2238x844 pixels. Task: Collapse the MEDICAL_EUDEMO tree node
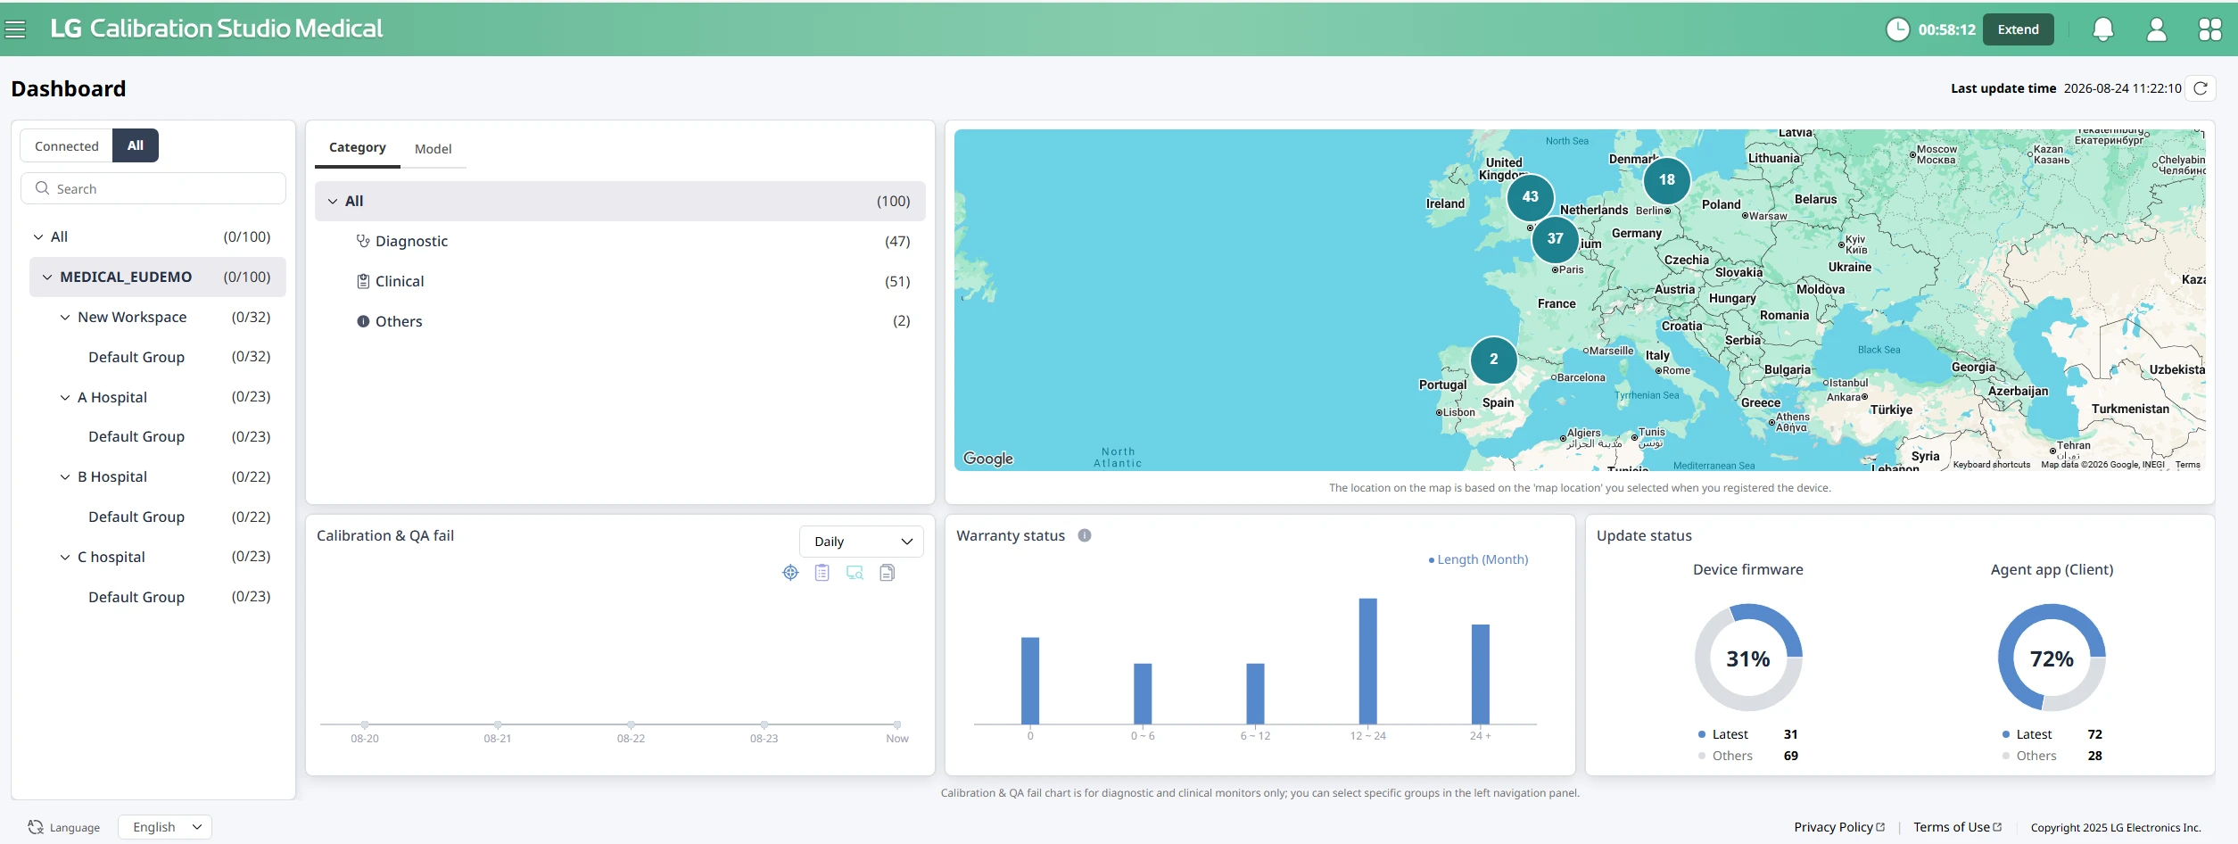[x=47, y=277]
